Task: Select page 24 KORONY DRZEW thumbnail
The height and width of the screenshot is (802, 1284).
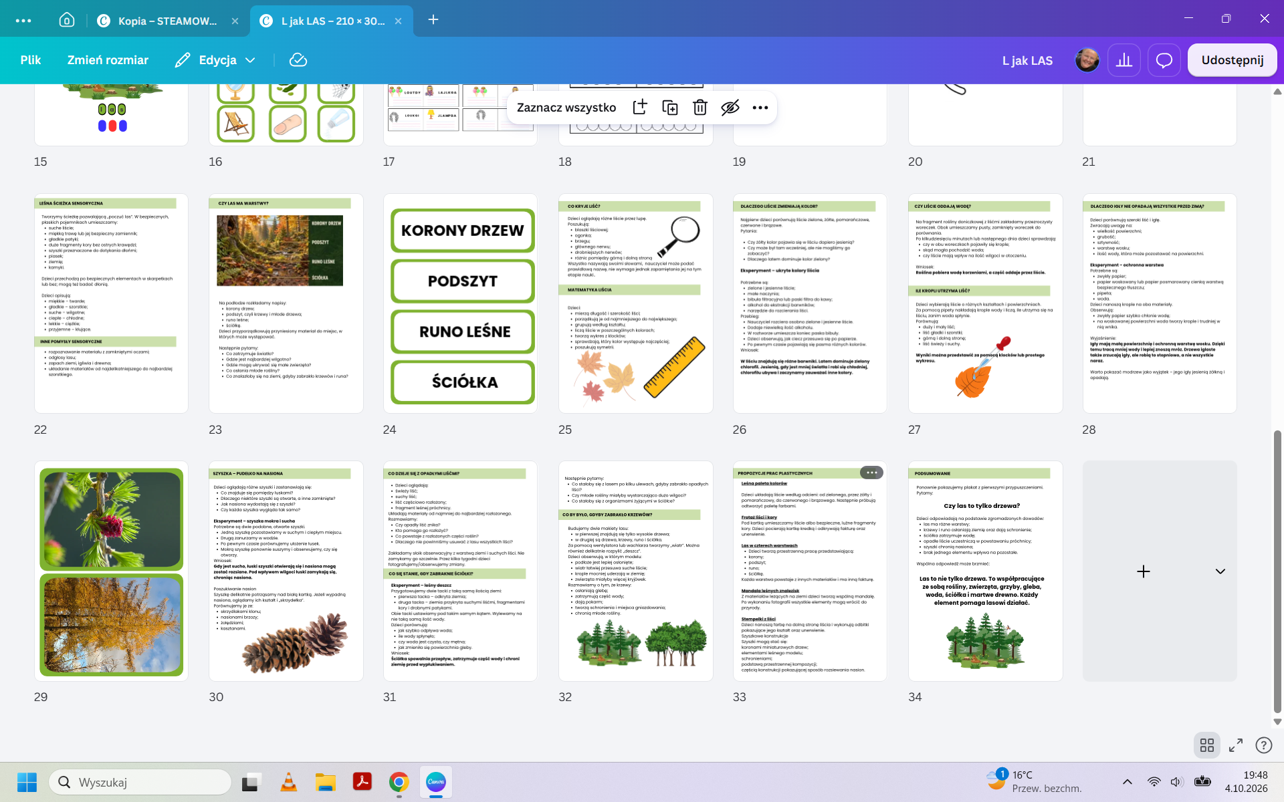Action: click(460, 303)
